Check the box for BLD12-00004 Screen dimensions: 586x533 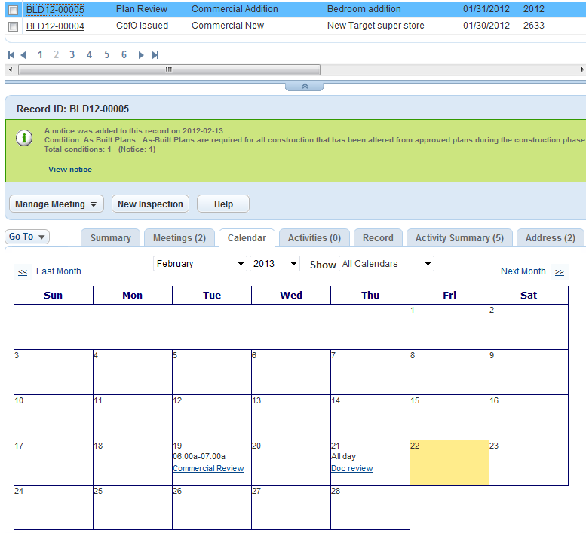pos(13,26)
